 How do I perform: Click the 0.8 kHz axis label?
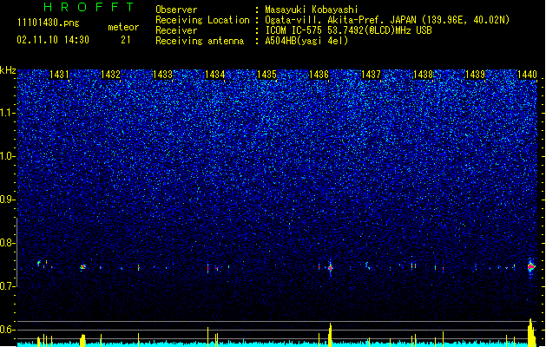tap(7, 243)
